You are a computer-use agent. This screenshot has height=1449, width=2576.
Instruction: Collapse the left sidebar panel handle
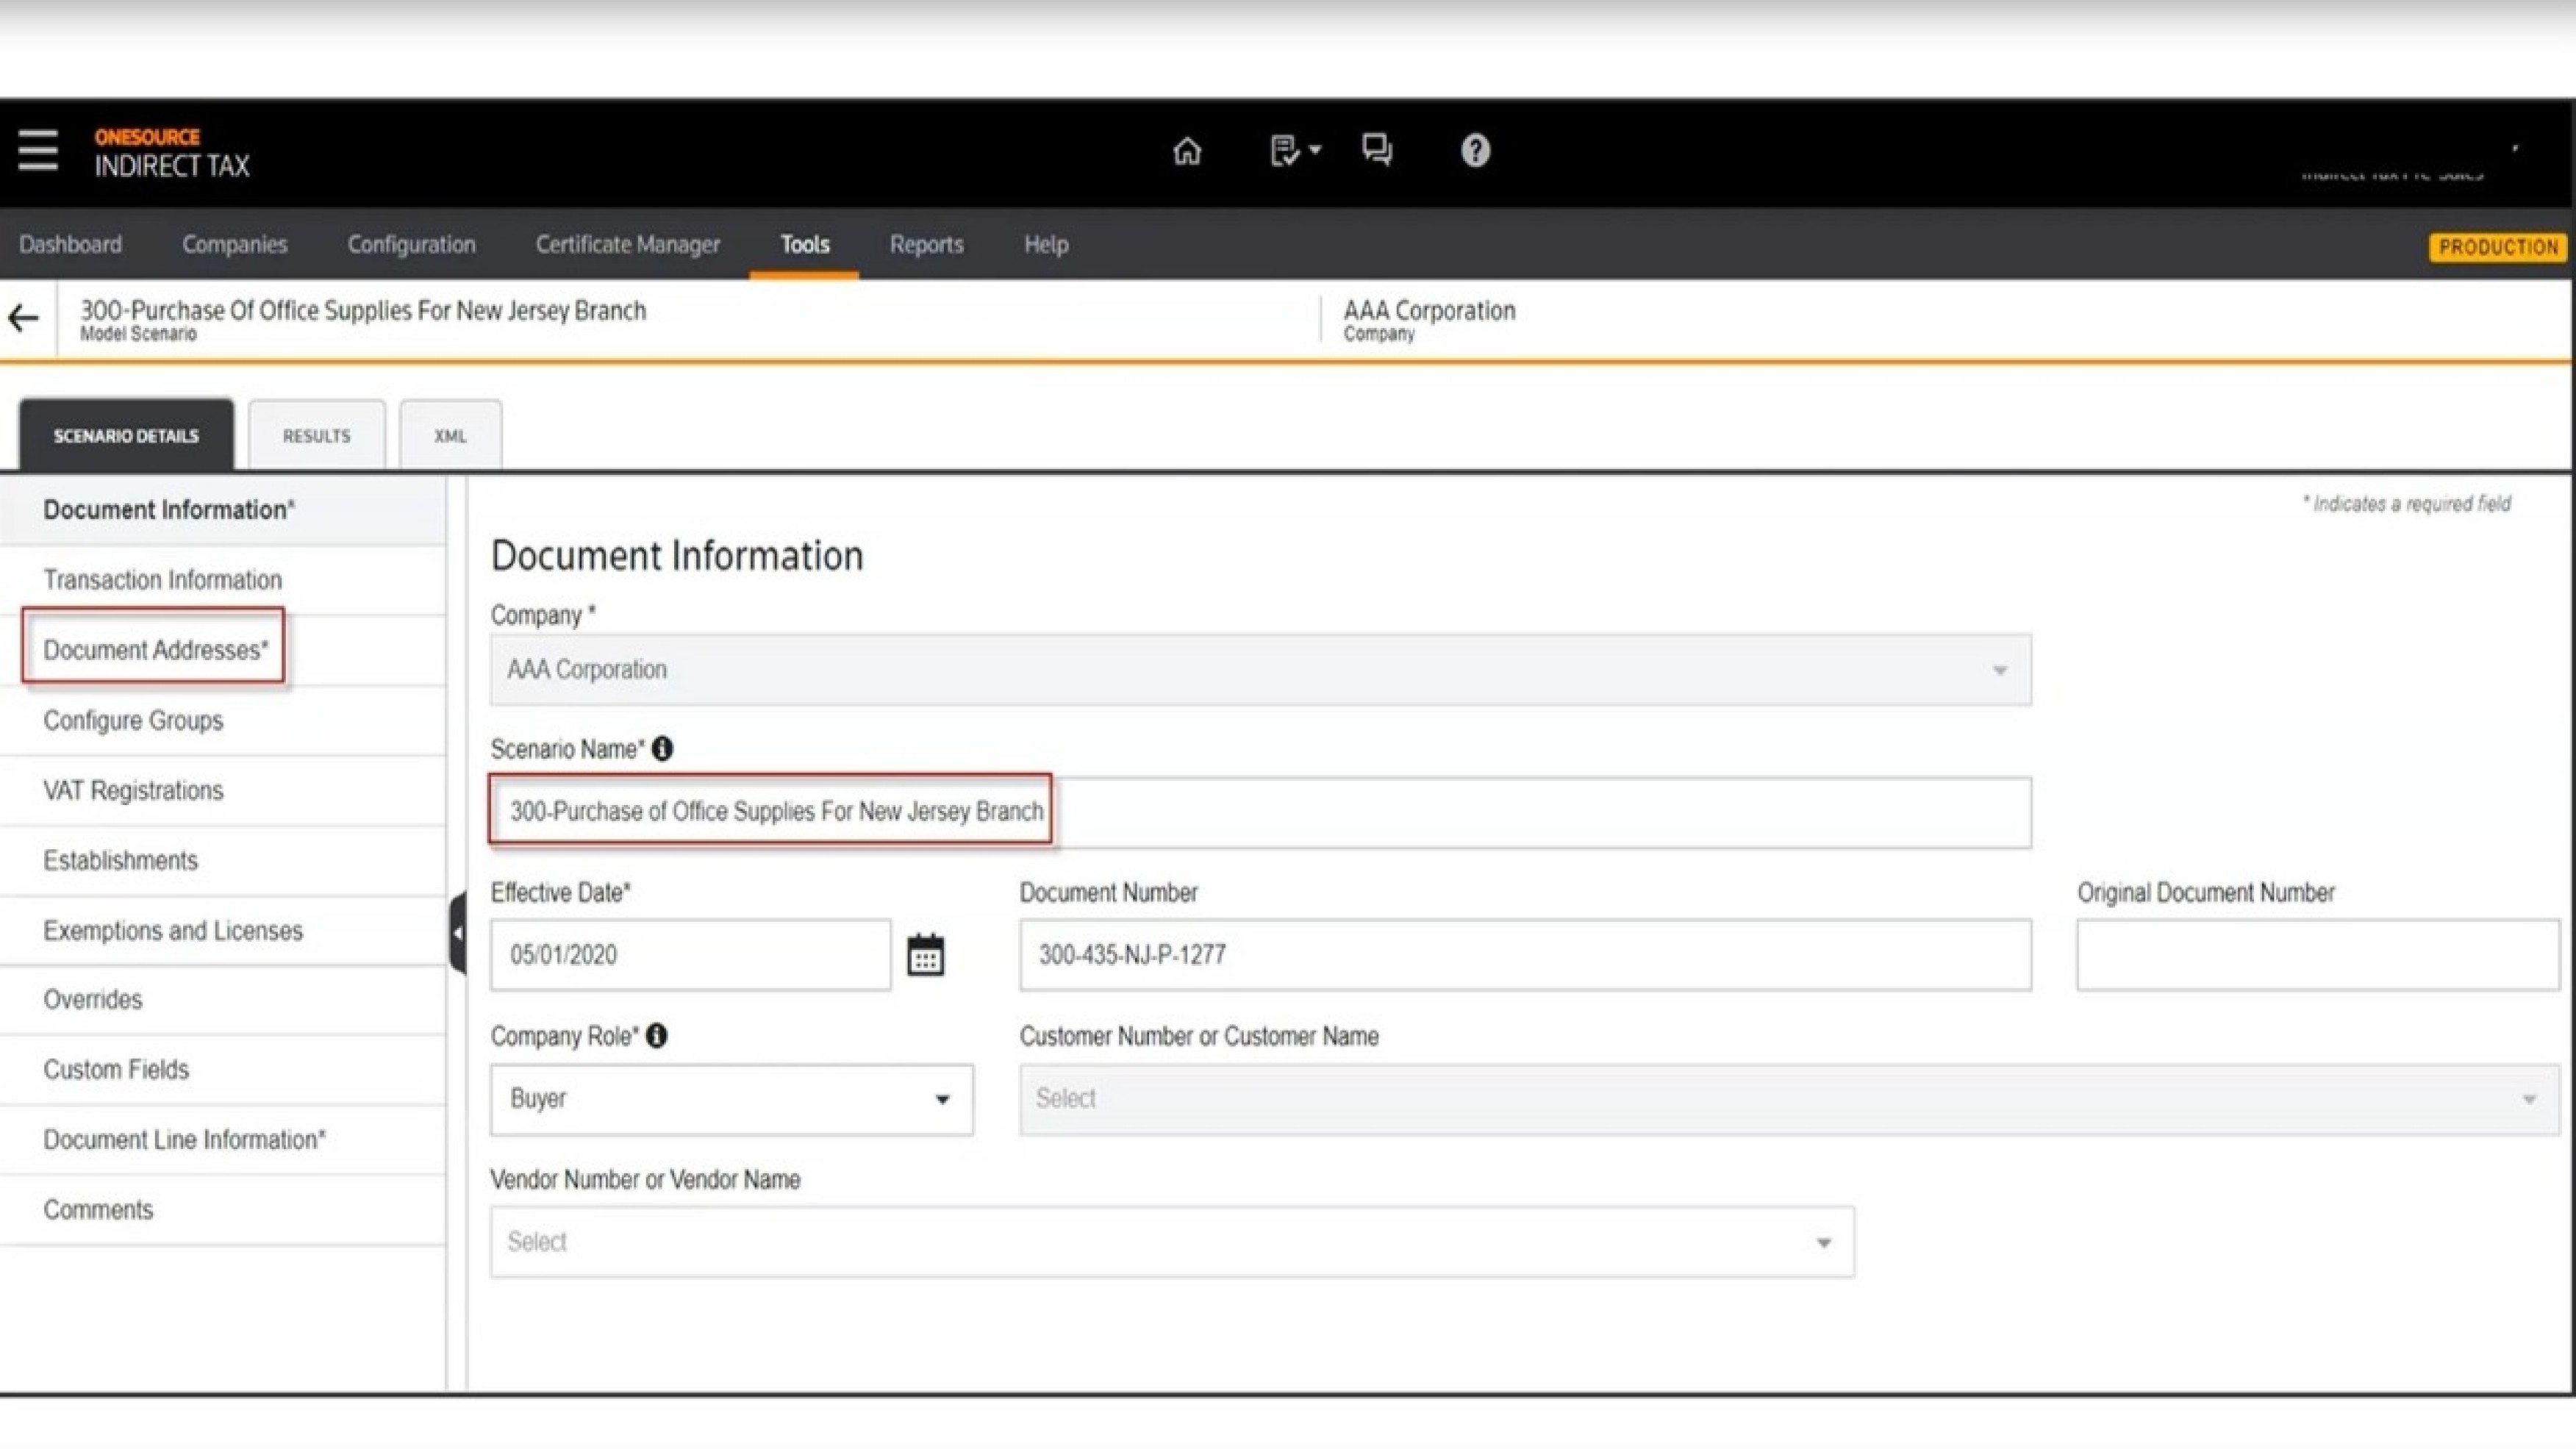457,933
